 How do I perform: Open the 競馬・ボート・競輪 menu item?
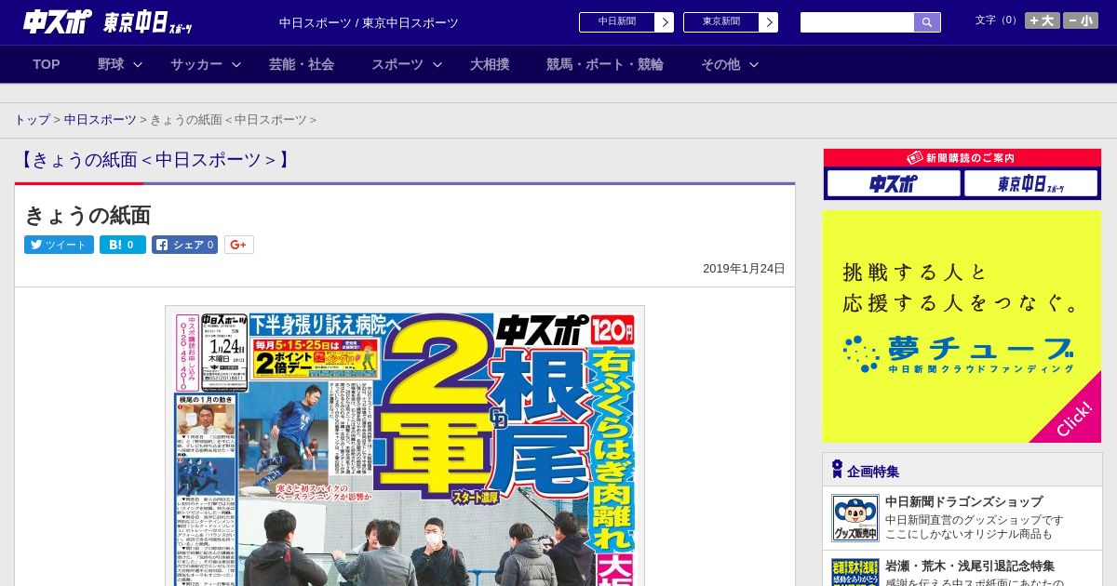coord(605,64)
